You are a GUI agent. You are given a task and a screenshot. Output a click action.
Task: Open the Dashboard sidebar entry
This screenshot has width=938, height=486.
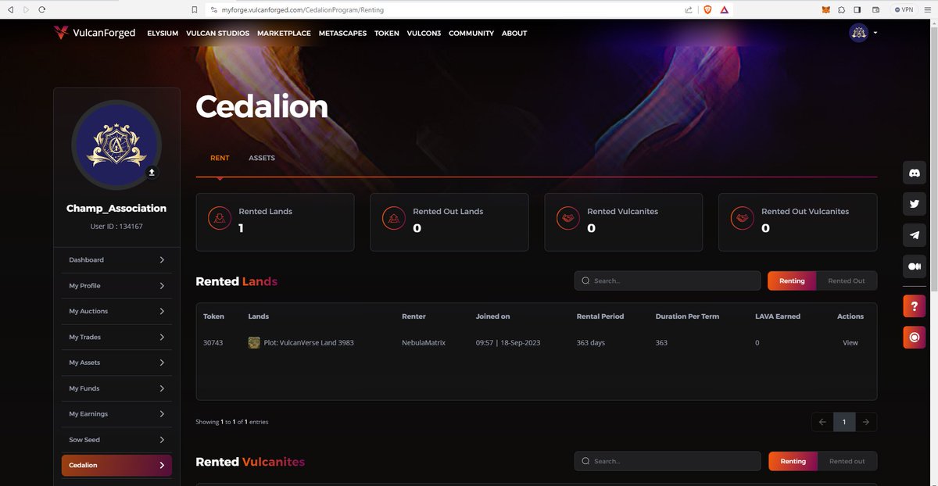point(116,259)
